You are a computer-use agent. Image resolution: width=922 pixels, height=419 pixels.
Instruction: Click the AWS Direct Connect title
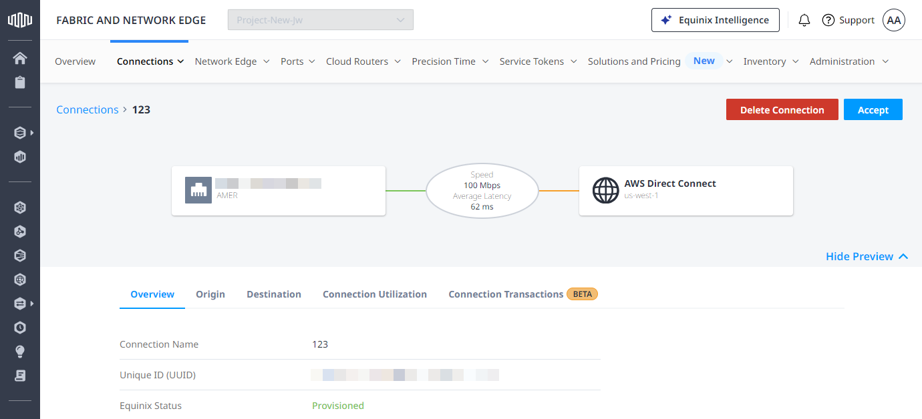click(x=670, y=183)
